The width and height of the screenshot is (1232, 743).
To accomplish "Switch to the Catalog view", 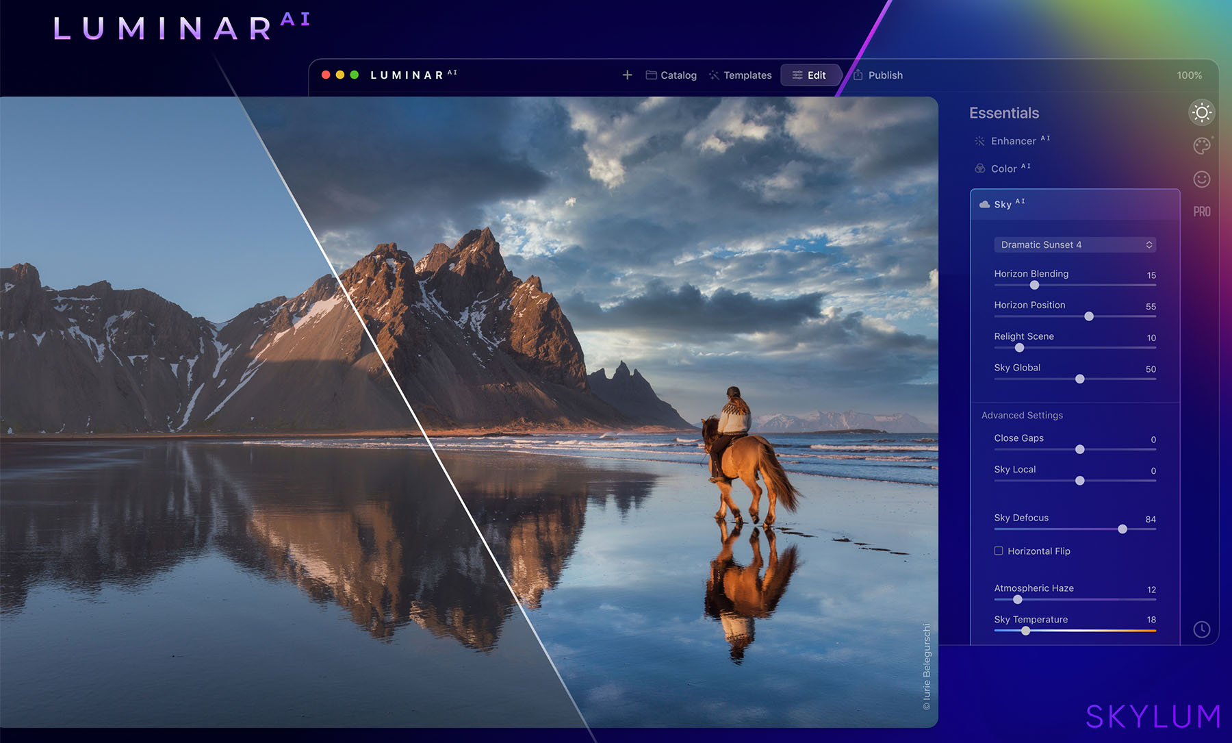I will (x=671, y=75).
